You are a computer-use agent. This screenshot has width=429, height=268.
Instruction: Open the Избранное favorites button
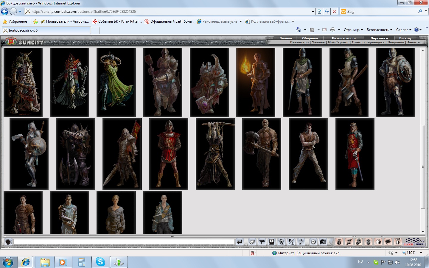15,21
